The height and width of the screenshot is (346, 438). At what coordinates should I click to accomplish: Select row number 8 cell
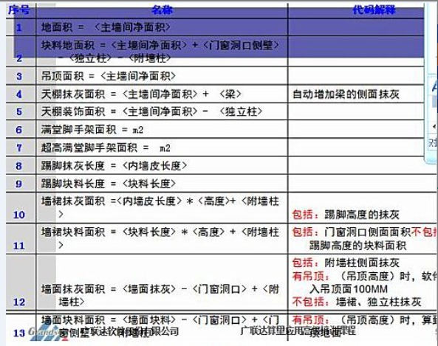[x=21, y=166]
